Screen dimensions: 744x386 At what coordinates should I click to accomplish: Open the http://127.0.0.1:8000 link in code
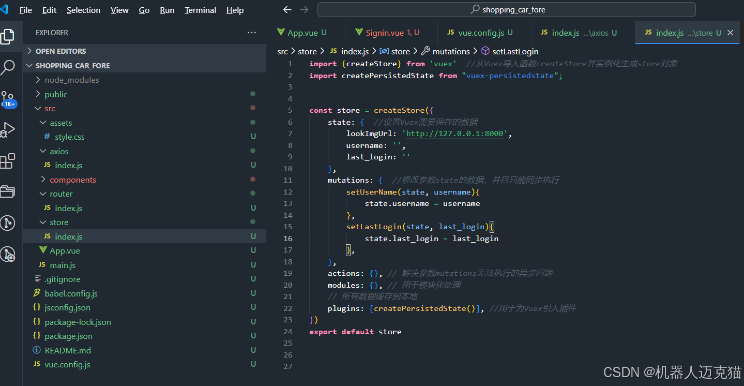454,133
